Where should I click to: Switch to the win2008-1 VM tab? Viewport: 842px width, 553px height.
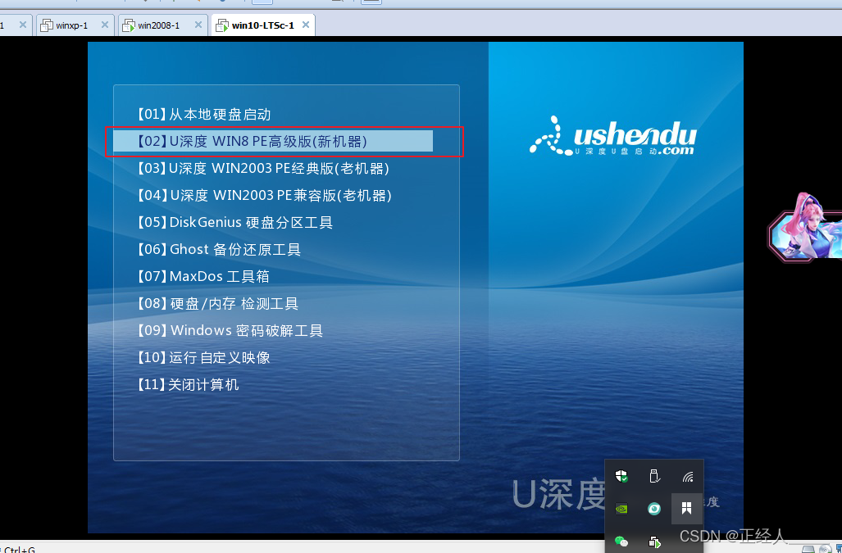click(162, 25)
